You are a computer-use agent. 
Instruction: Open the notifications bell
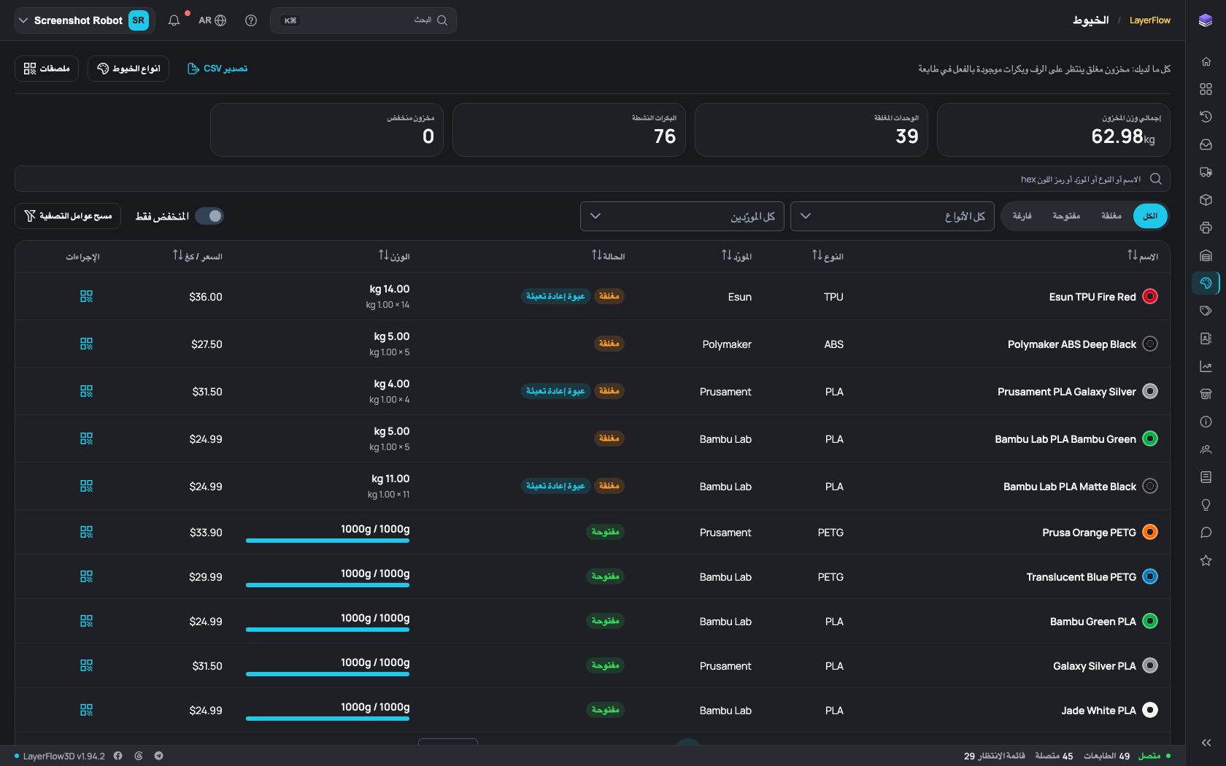174,20
